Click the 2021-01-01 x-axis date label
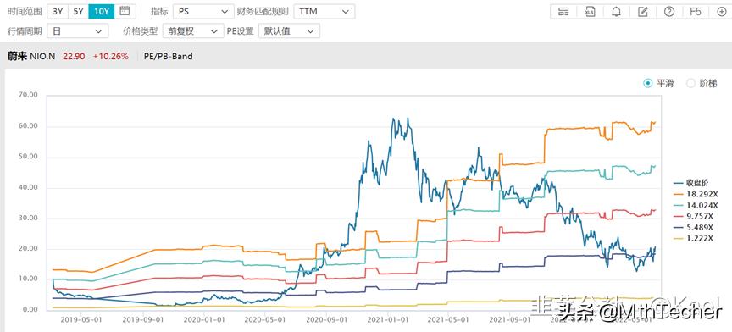Image resolution: width=732 pixels, height=332 pixels. [x=388, y=320]
